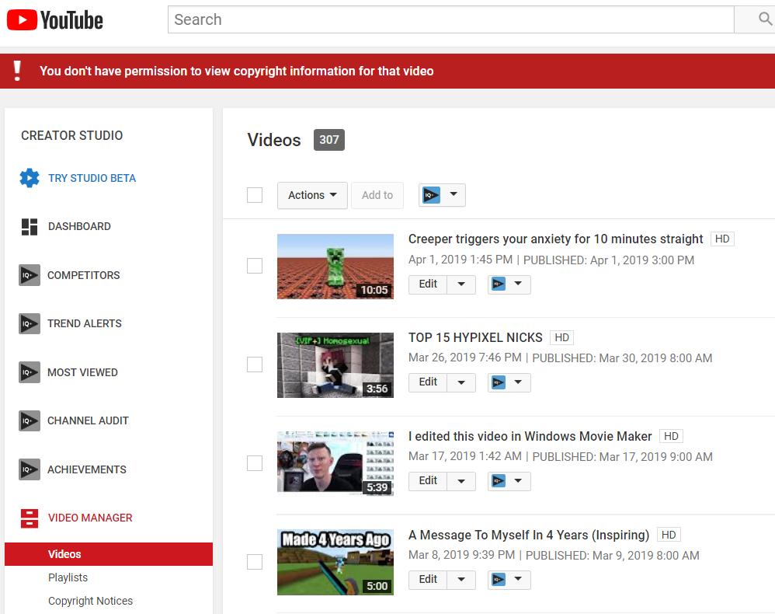
Task: Open Playlists under Video Manager
Action: [x=68, y=577]
